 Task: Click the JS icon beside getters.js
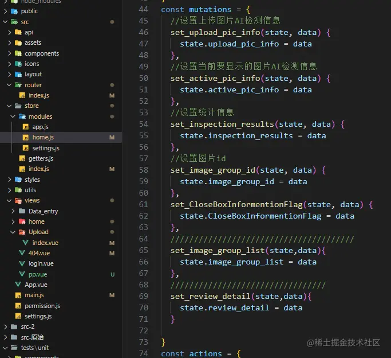(x=22, y=159)
